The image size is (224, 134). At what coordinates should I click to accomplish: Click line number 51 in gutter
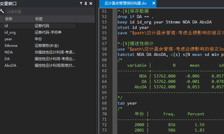pos(104,11)
